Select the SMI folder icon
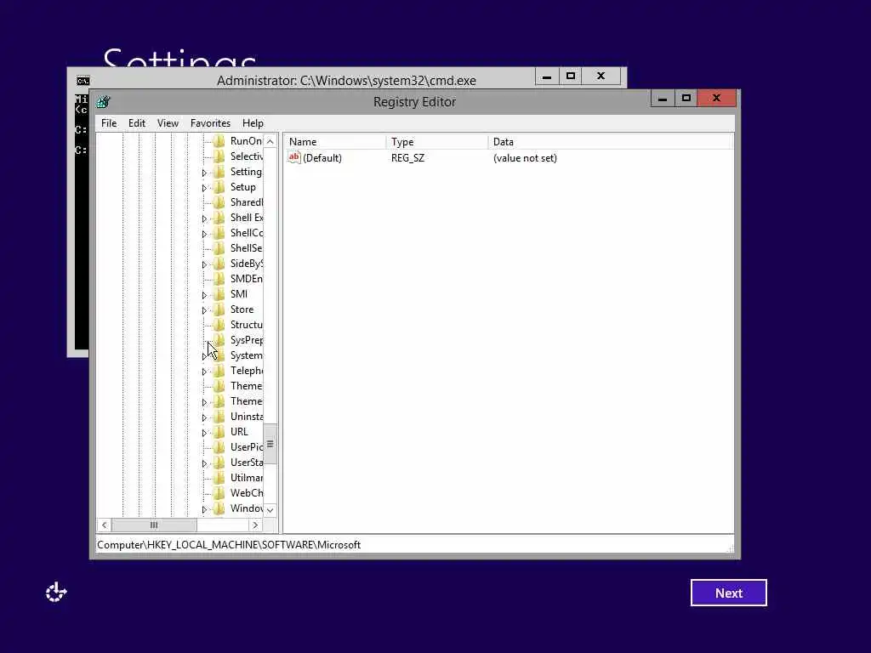Viewport: 871px width, 653px height. pos(219,293)
